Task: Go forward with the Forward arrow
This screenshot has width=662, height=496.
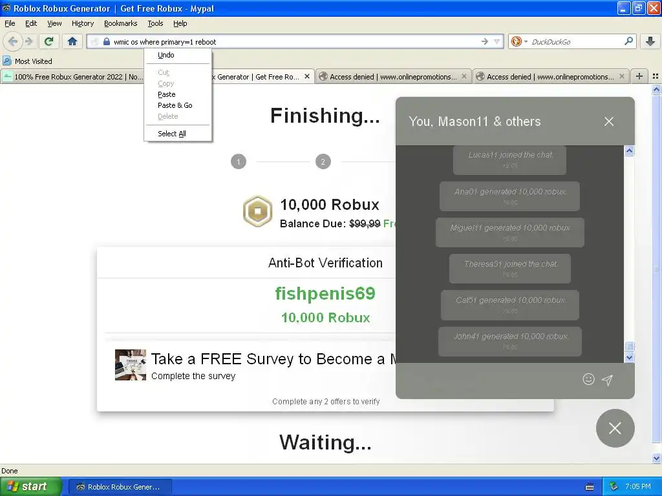Action: [28, 41]
